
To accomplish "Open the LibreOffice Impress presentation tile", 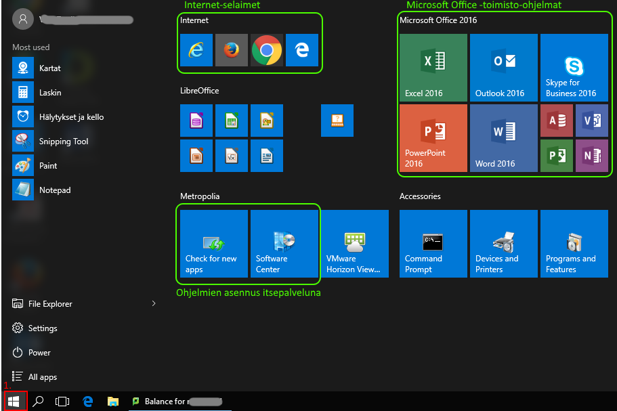I will [x=196, y=156].
